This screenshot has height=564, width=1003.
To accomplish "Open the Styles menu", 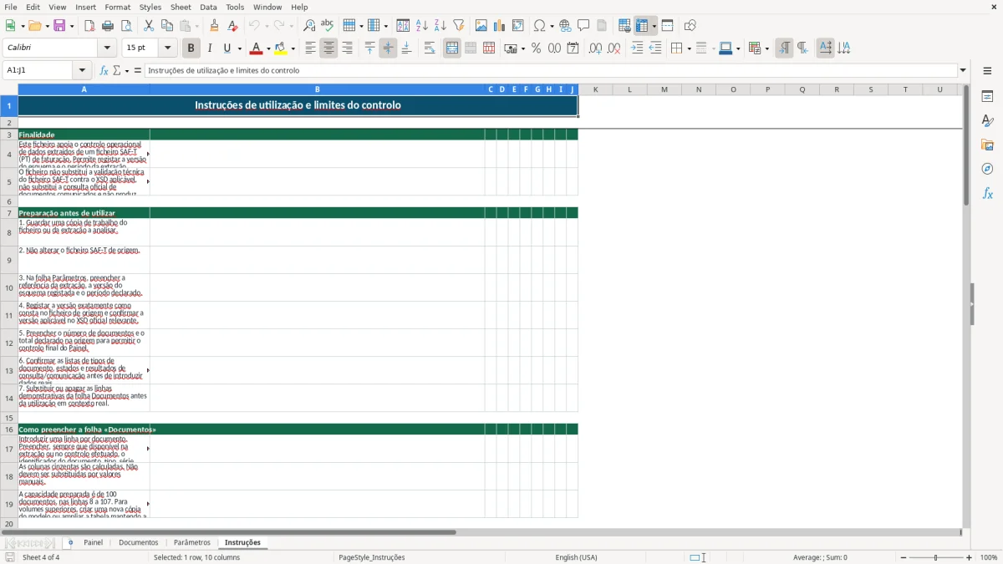I will tap(150, 7).
